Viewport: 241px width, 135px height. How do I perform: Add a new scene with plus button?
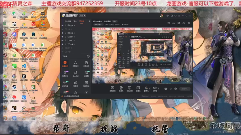(89, 21)
